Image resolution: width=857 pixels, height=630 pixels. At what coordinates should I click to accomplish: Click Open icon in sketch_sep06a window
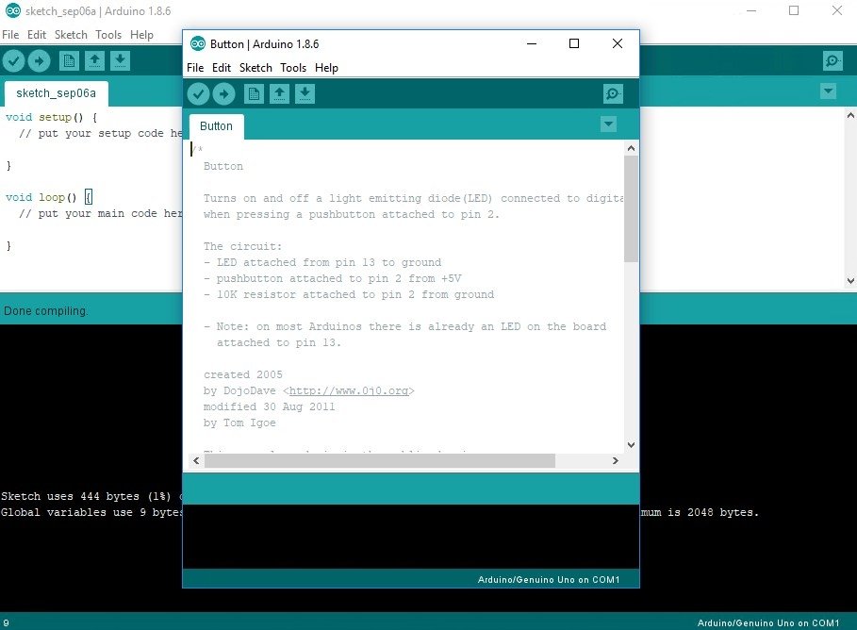pos(94,60)
